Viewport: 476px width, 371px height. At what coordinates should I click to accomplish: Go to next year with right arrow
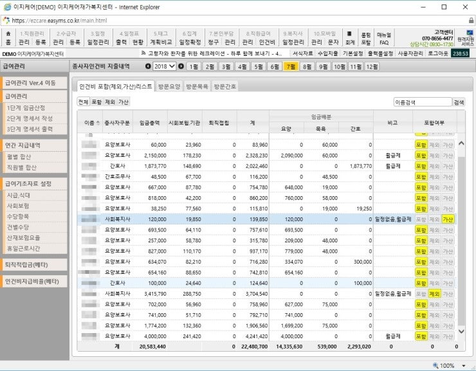[x=181, y=66]
